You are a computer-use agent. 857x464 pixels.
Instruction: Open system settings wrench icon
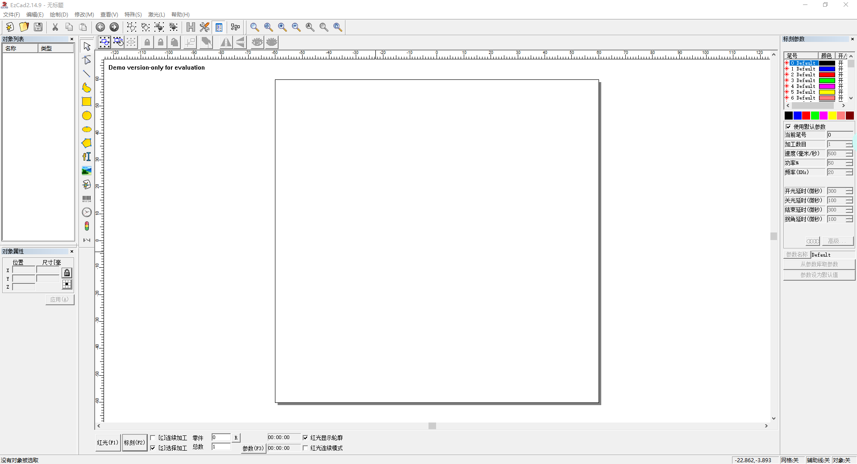pos(204,27)
